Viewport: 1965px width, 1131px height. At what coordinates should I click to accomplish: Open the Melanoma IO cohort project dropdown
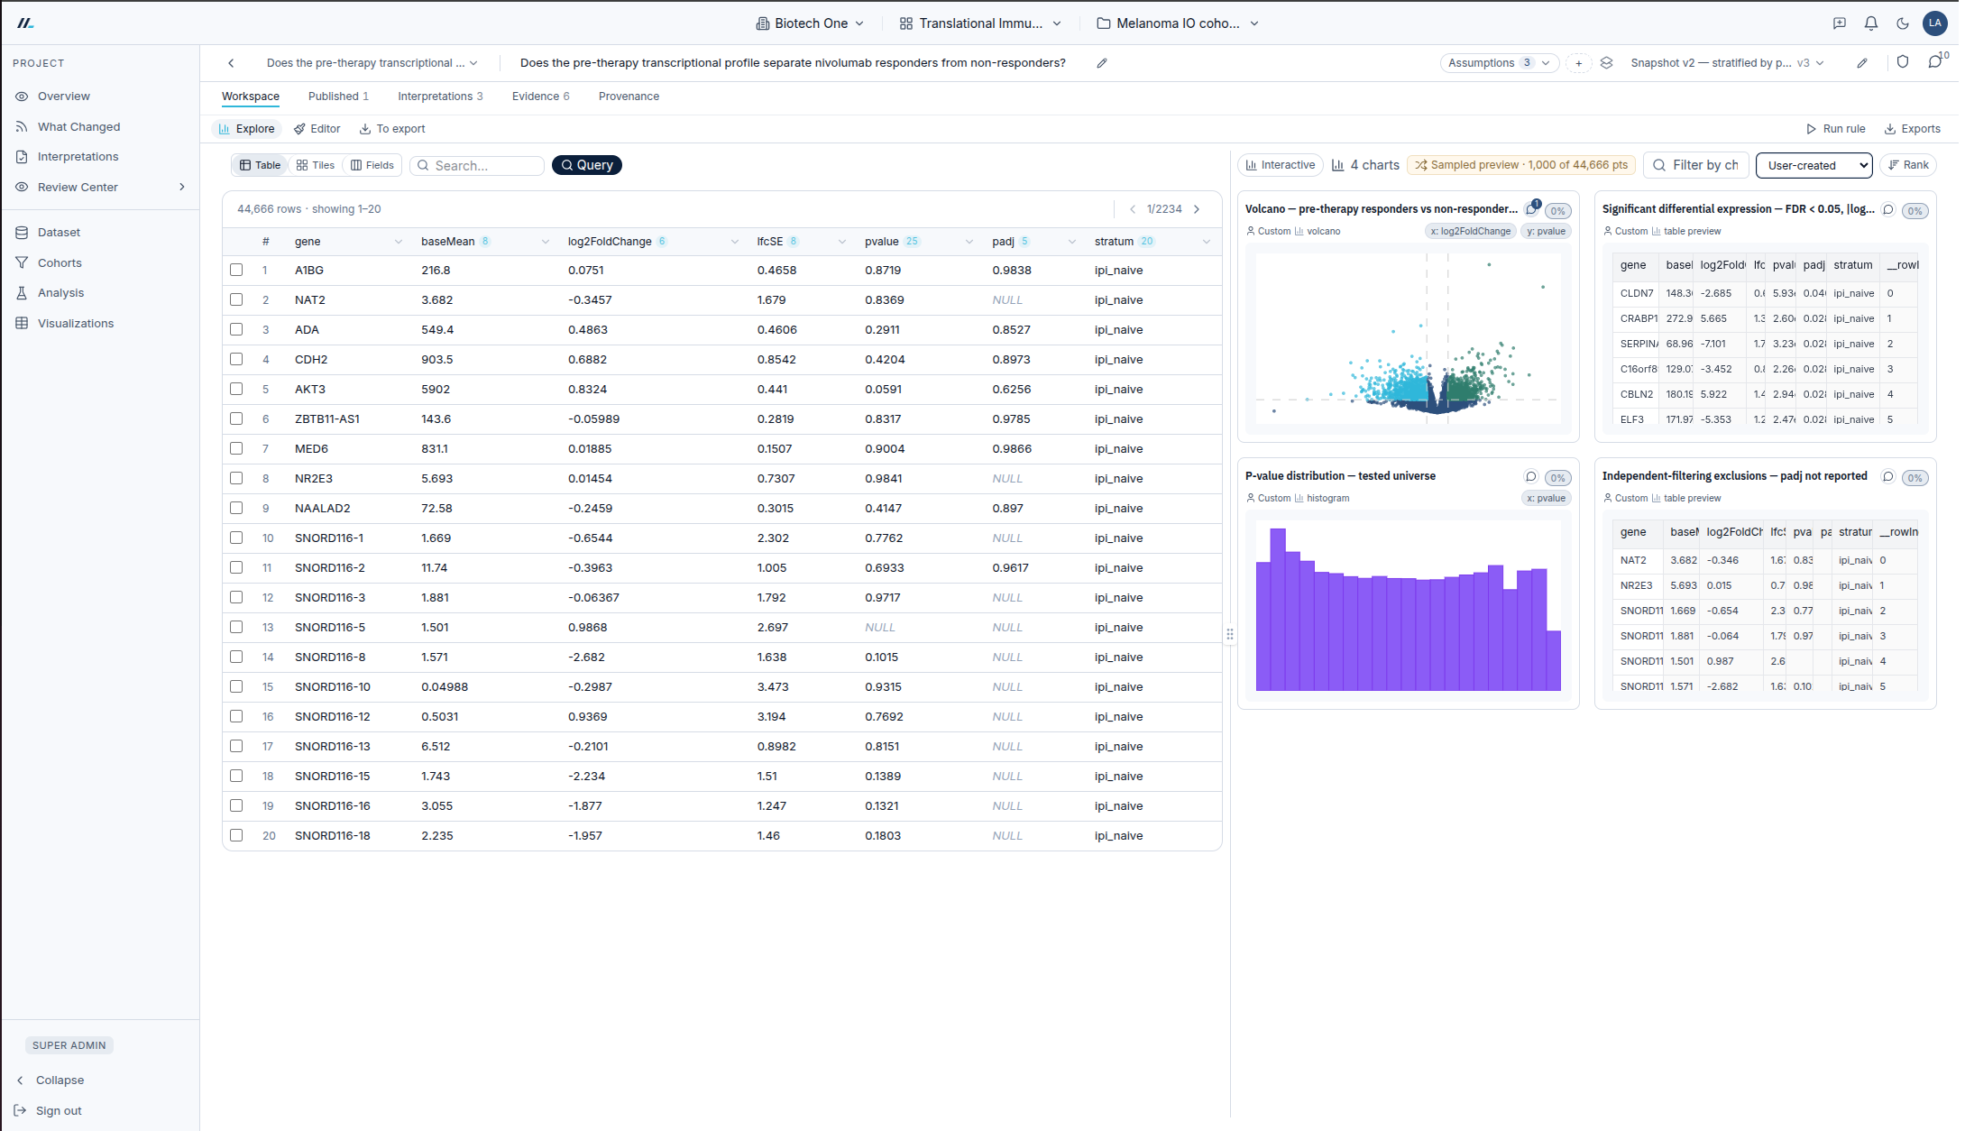(x=1178, y=23)
